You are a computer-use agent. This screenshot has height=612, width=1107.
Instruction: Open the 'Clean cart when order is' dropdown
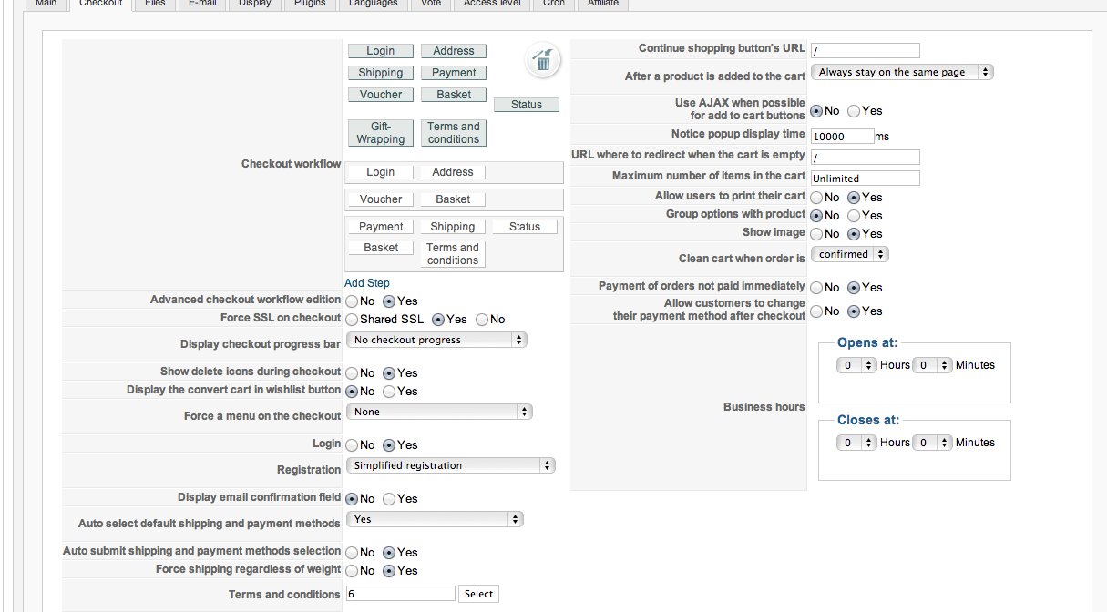[x=849, y=255]
